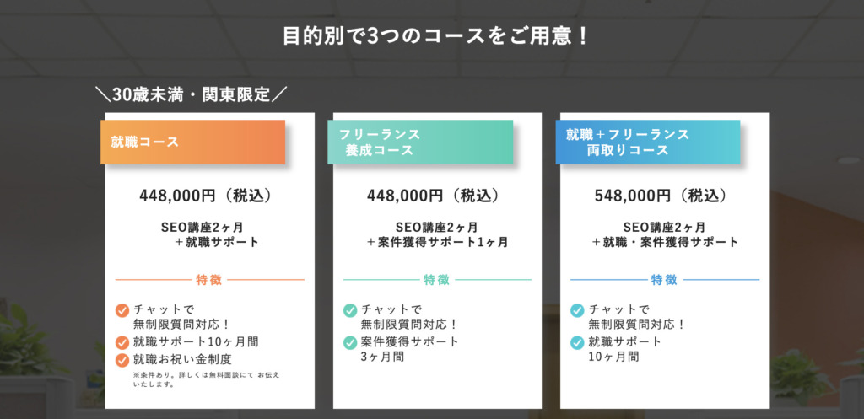Select the green フリーランス養成コース header label
Image resolution: width=864 pixels, height=419 pixels.
420,142
